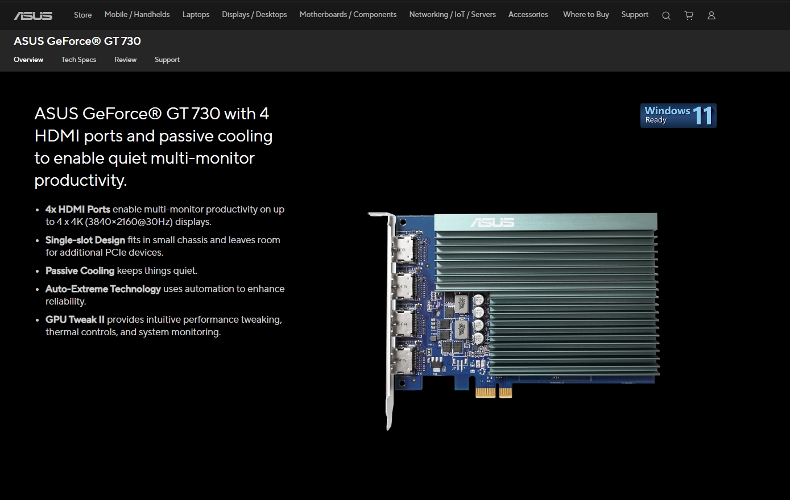Open the shopping cart icon
Viewport: 790px width, 500px height.
click(x=689, y=16)
